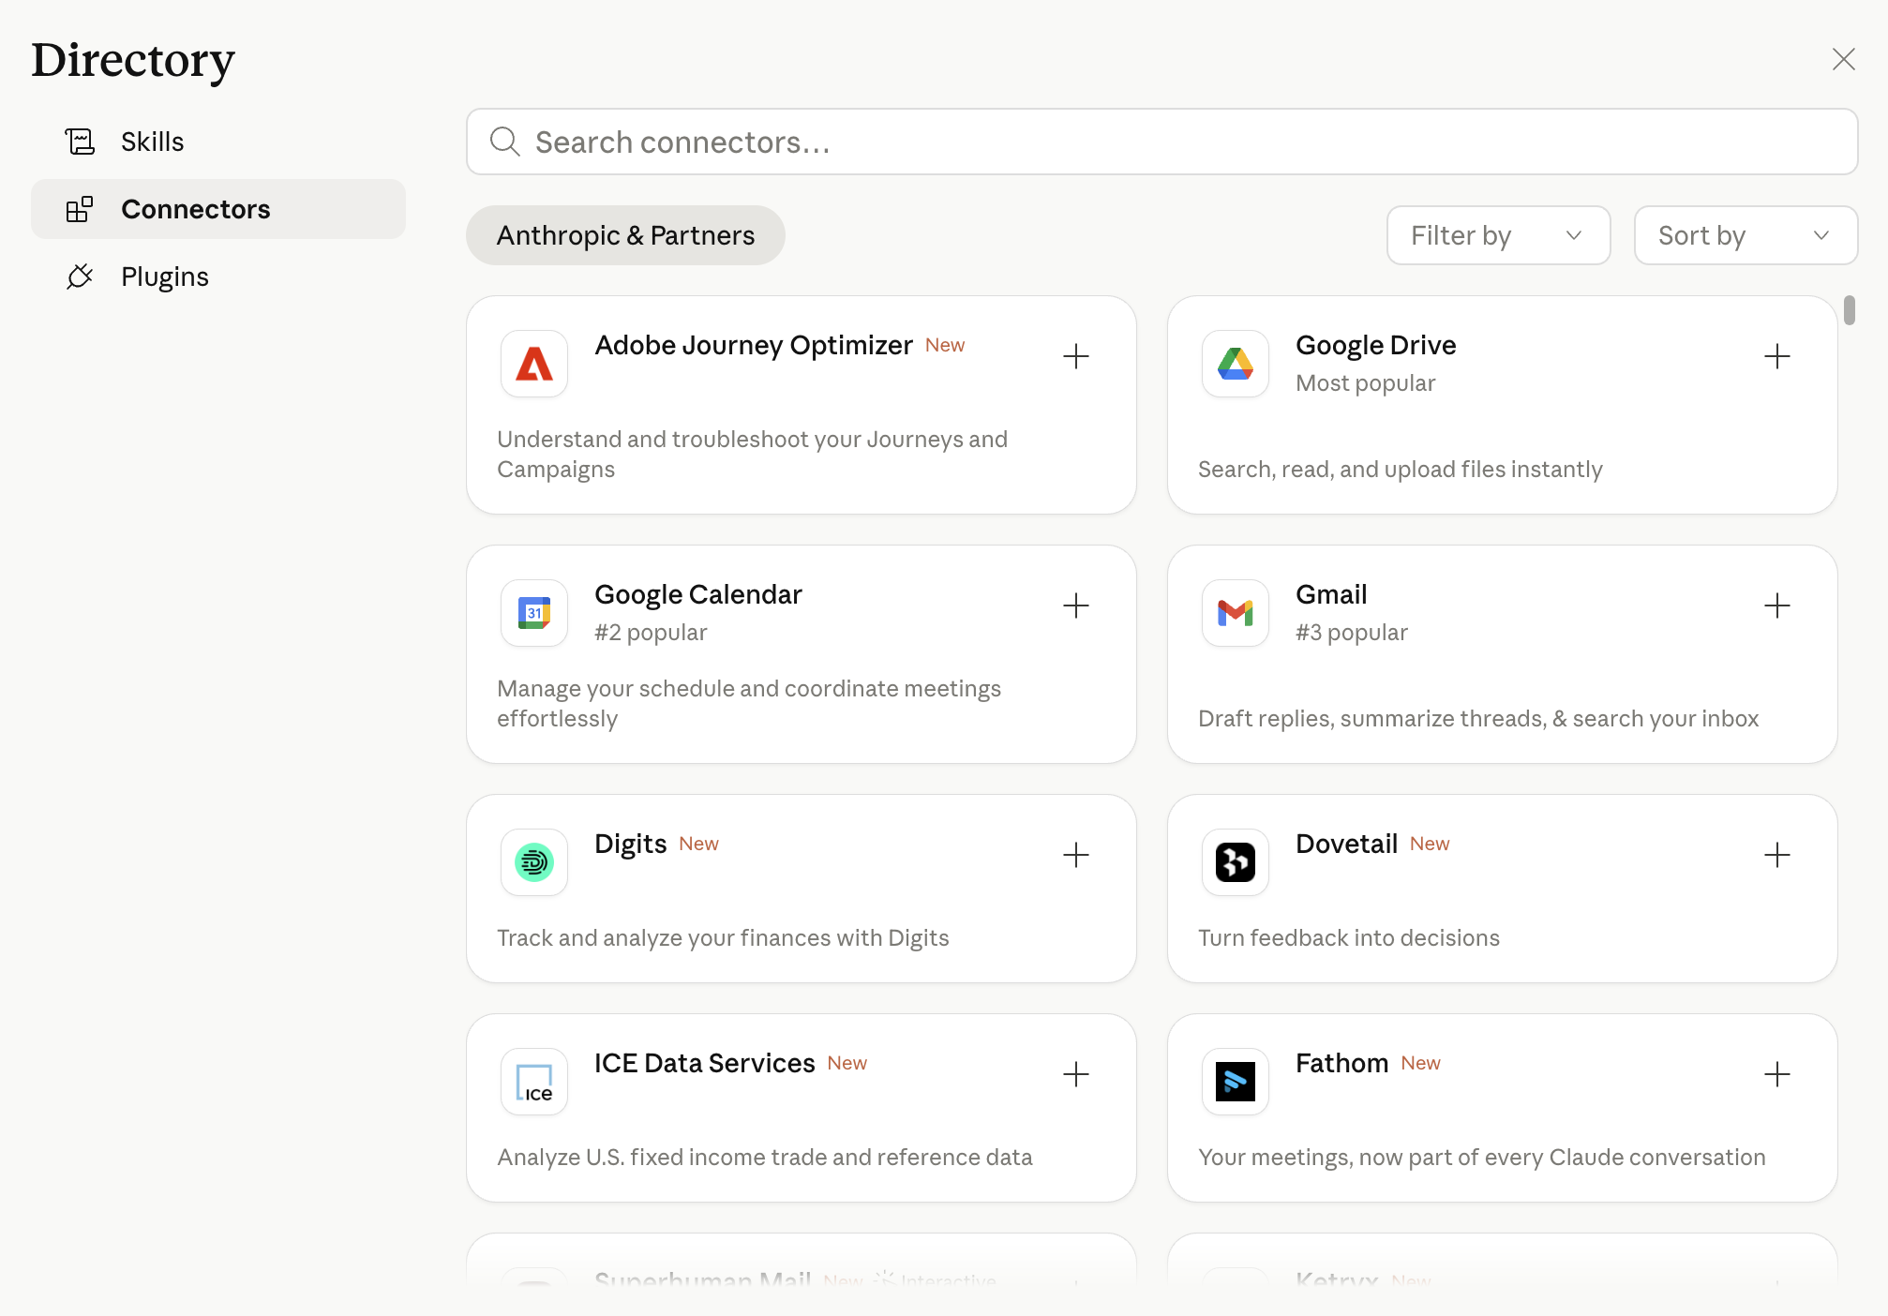Add Google Calendar connector via plus icon

click(1075, 606)
